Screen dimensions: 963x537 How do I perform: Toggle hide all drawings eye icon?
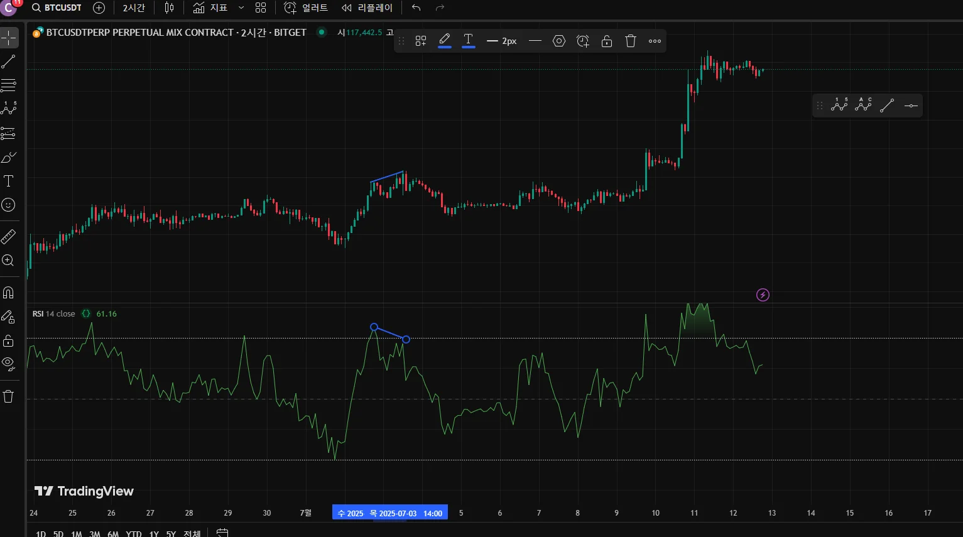(9, 363)
